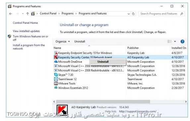Click VMware, Inc. publisher cell
190x121 pixels.
point(135,83)
